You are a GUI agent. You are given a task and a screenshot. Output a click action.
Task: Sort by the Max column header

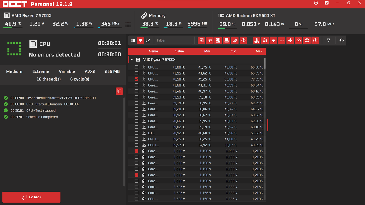(x=259, y=51)
